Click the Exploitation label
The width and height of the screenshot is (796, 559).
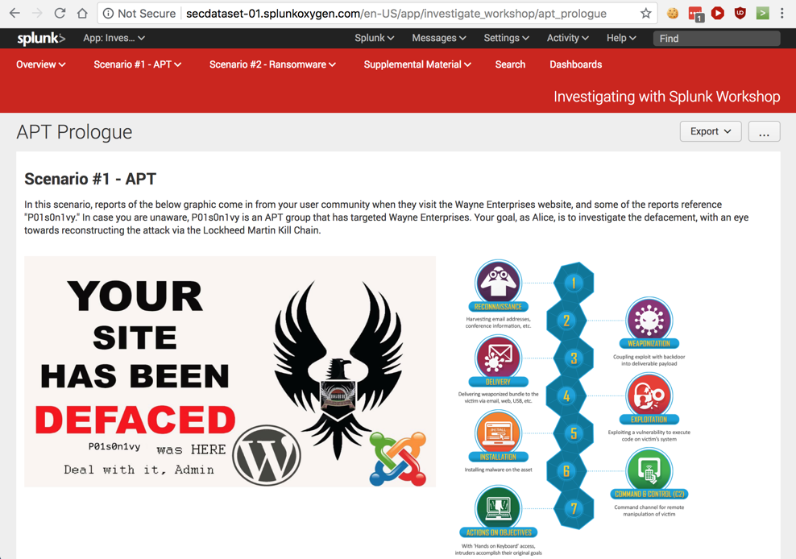tap(649, 420)
